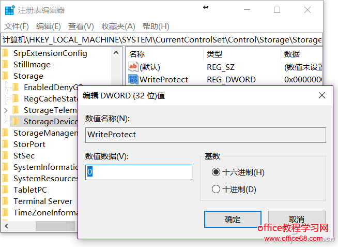Image resolution: width=338 pixels, height=247 pixels.
Task: Open the 文件(F) menu
Action: point(17,26)
